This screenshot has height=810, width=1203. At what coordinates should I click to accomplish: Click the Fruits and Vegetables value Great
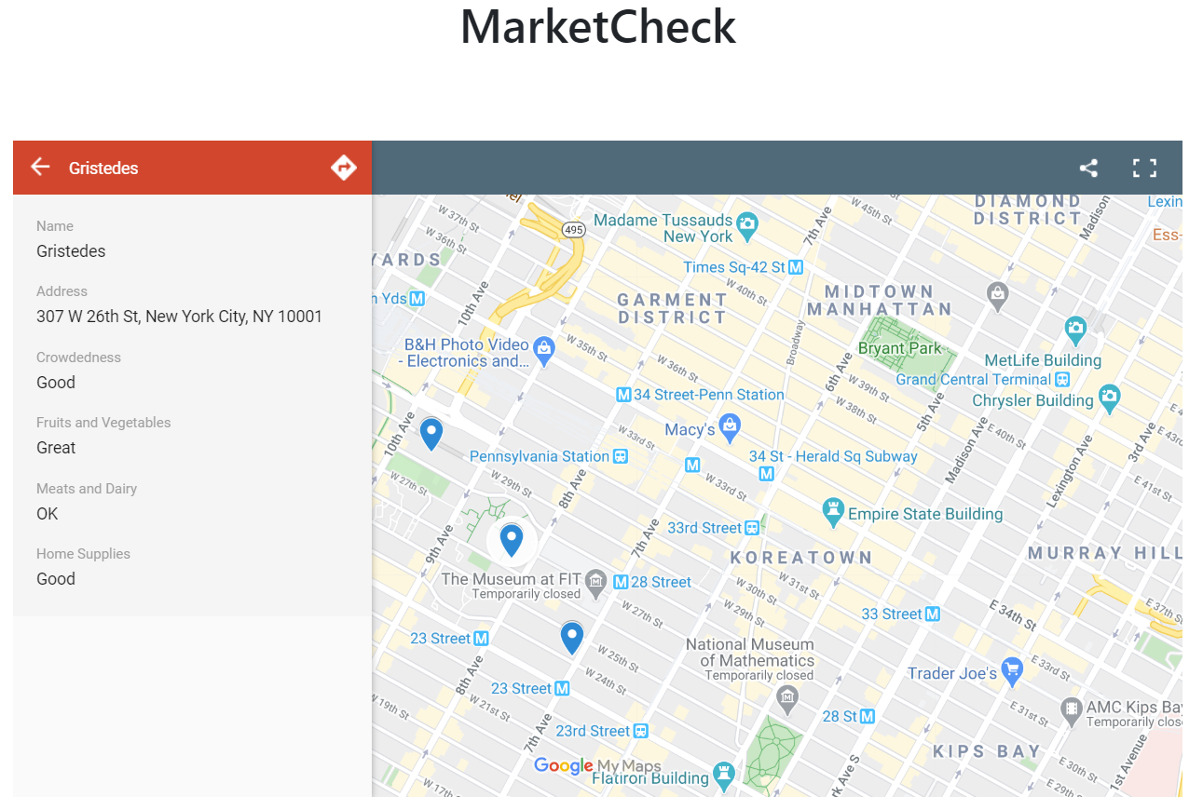pos(56,448)
